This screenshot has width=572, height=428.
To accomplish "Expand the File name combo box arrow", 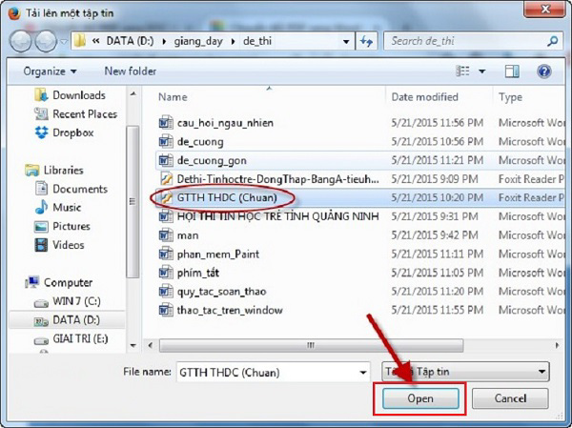I will 361,371.
